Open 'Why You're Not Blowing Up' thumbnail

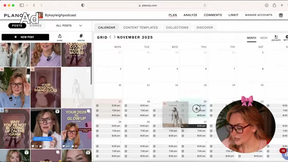click(x=15, y=129)
